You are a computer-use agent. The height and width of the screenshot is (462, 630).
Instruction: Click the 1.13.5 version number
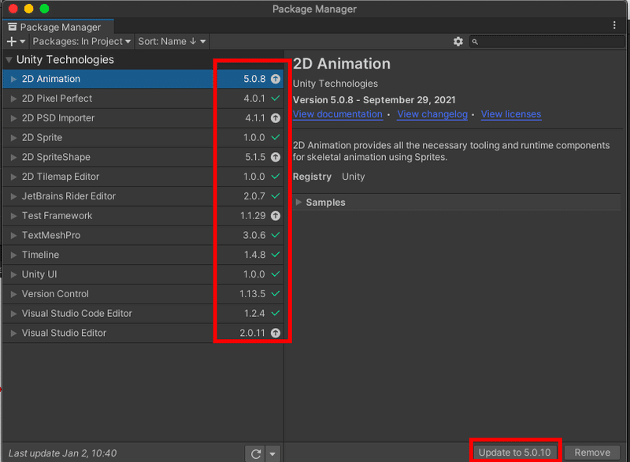tap(252, 294)
